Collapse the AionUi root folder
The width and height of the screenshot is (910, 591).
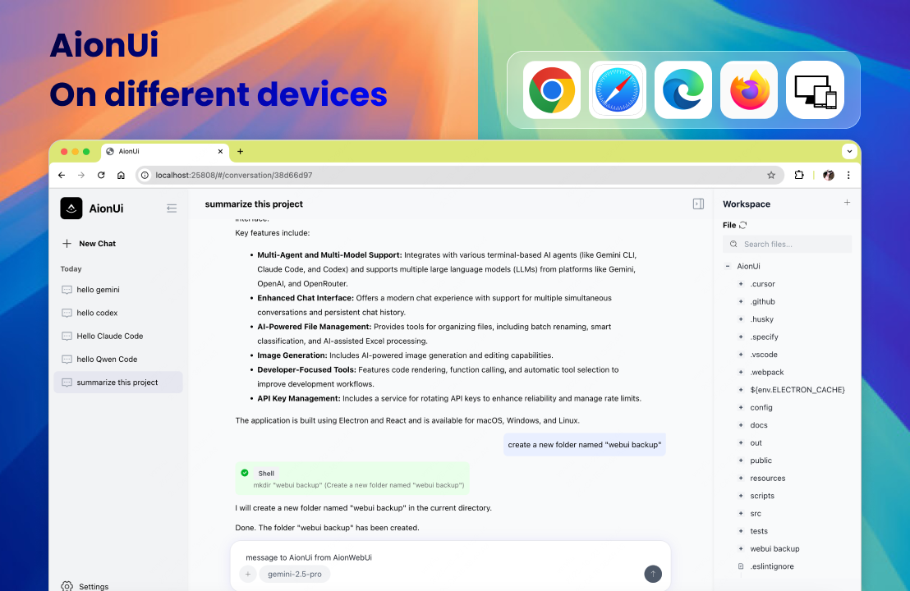click(x=727, y=266)
